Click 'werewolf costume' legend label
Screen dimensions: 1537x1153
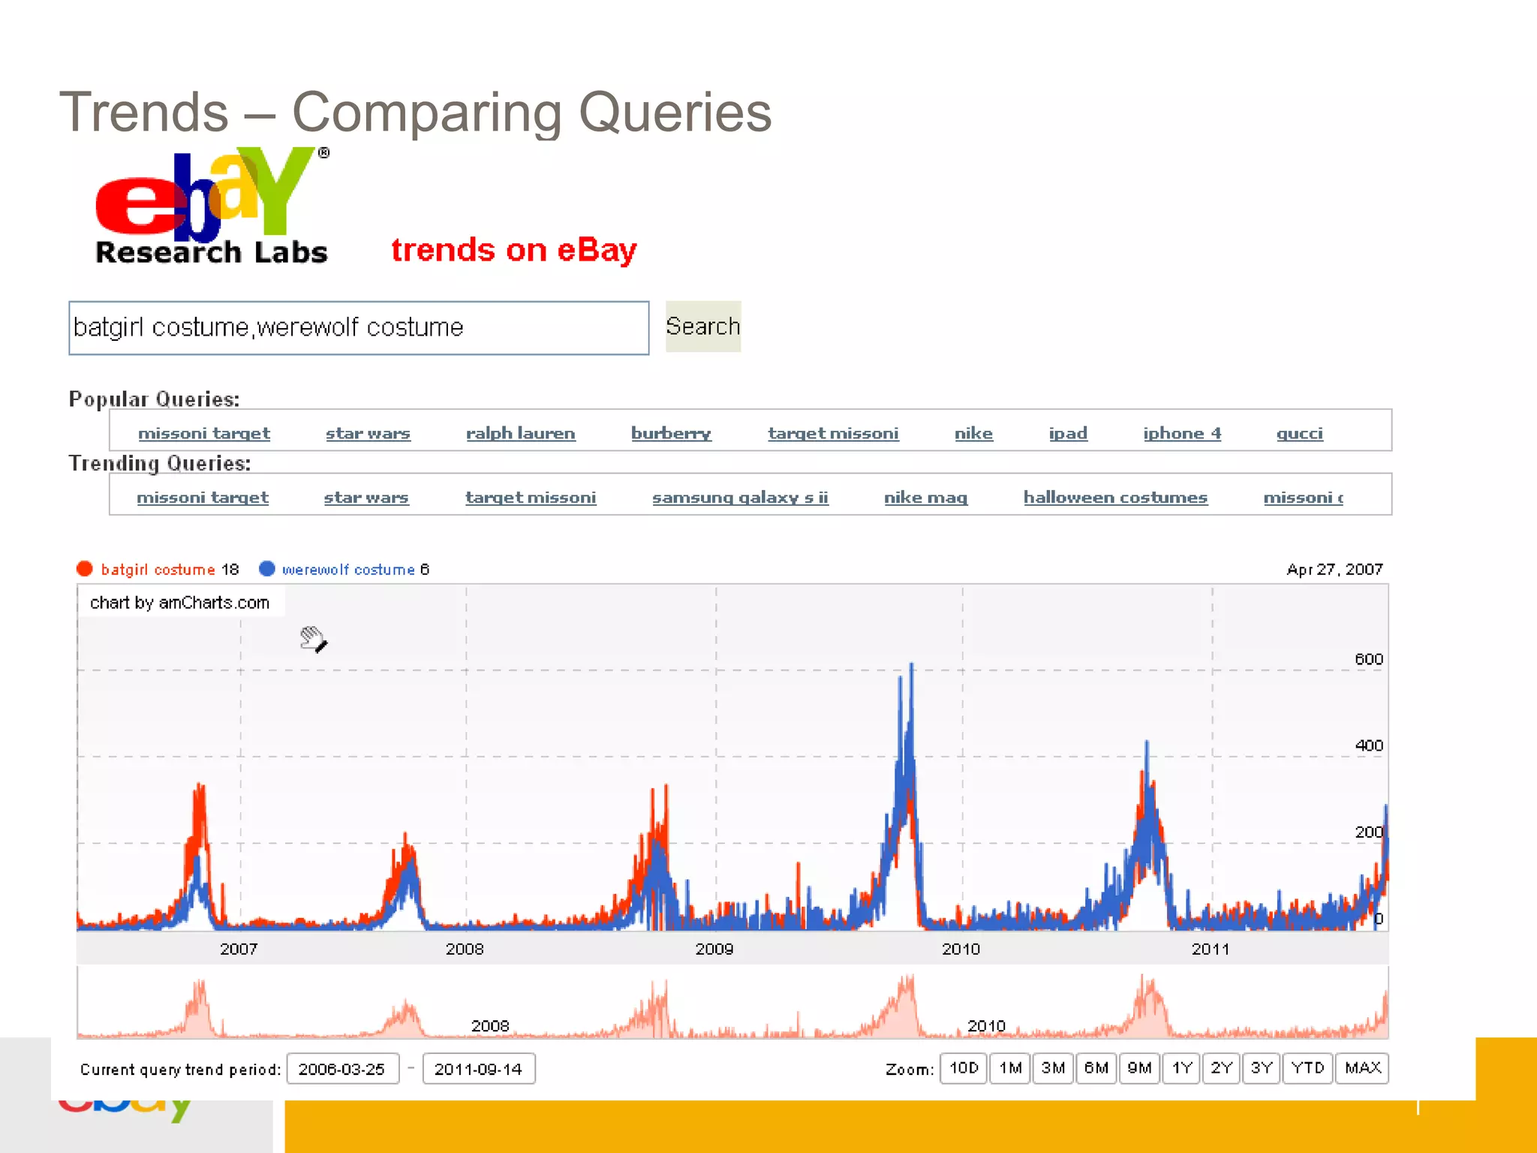[x=348, y=570]
